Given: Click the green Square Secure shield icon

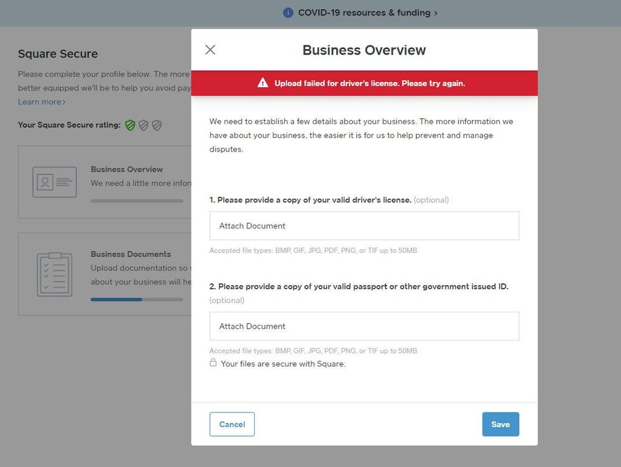Looking at the screenshot, I should tap(130, 125).
